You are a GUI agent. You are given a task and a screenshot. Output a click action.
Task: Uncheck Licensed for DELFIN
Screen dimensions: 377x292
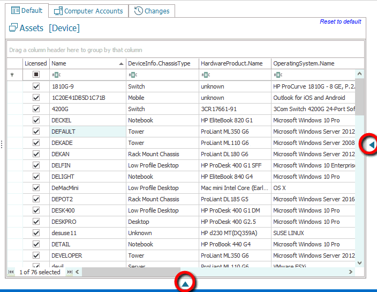(x=36, y=165)
